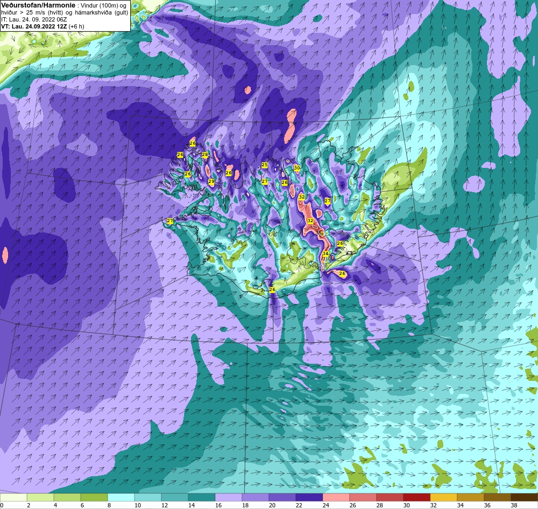Click the legend scale number "10"

(138, 505)
